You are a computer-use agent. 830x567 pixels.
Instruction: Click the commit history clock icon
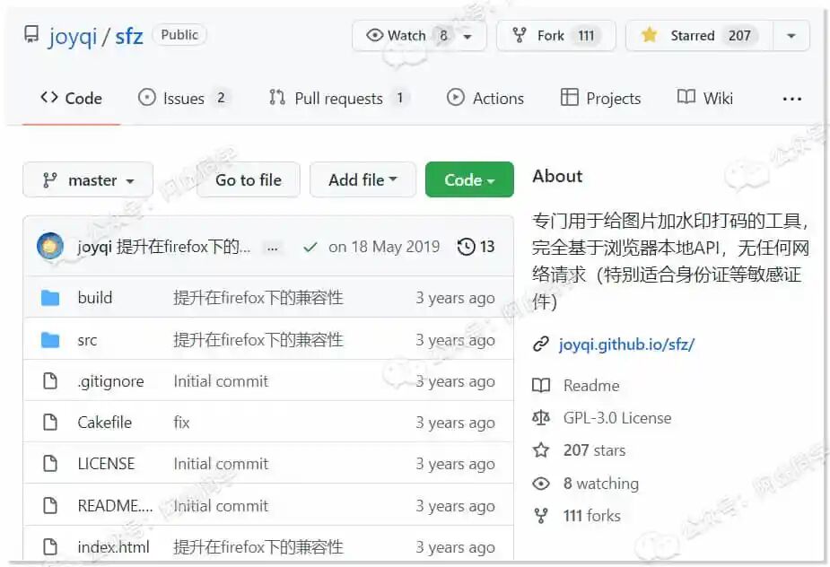466,247
